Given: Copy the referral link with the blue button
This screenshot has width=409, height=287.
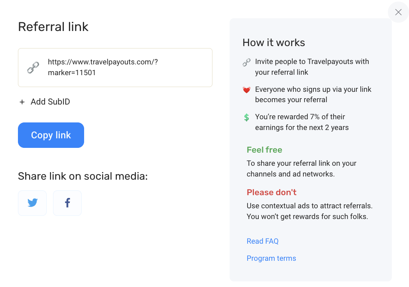Looking at the screenshot, I should click(x=51, y=135).
